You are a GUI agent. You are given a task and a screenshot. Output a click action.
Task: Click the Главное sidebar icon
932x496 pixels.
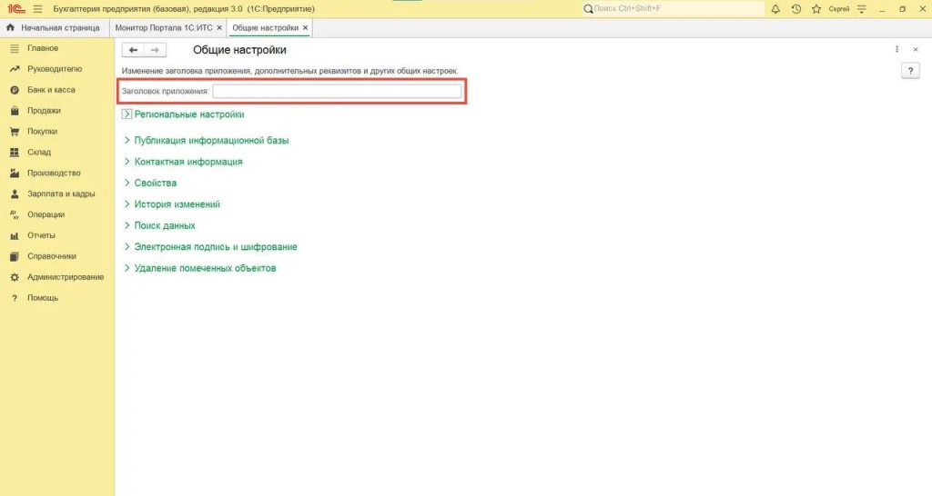point(15,48)
